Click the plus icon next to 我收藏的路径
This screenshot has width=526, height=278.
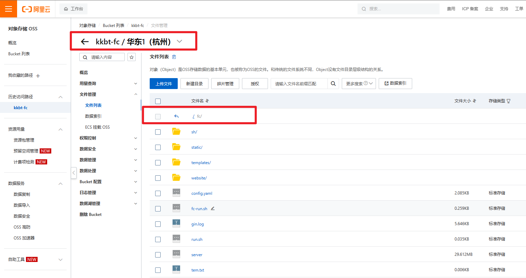[x=38, y=76]
